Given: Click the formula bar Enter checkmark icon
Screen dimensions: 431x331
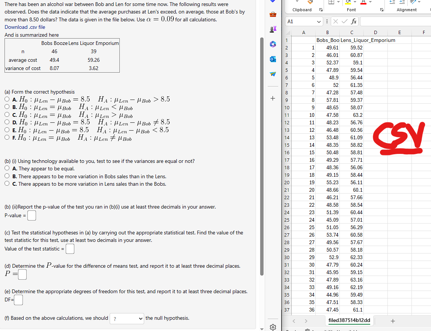Looking at the screenshot, I should coord(344,21).
